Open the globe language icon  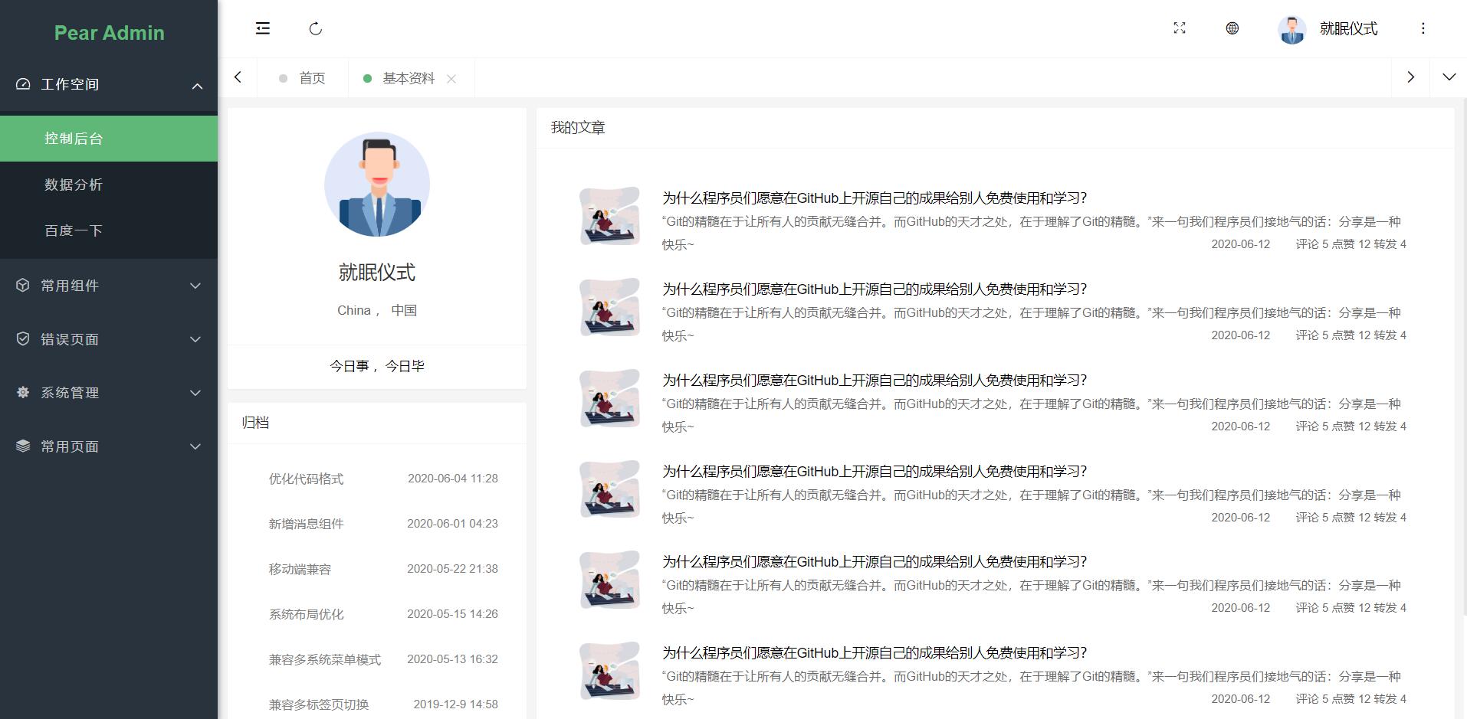[x=1232, y=28]
